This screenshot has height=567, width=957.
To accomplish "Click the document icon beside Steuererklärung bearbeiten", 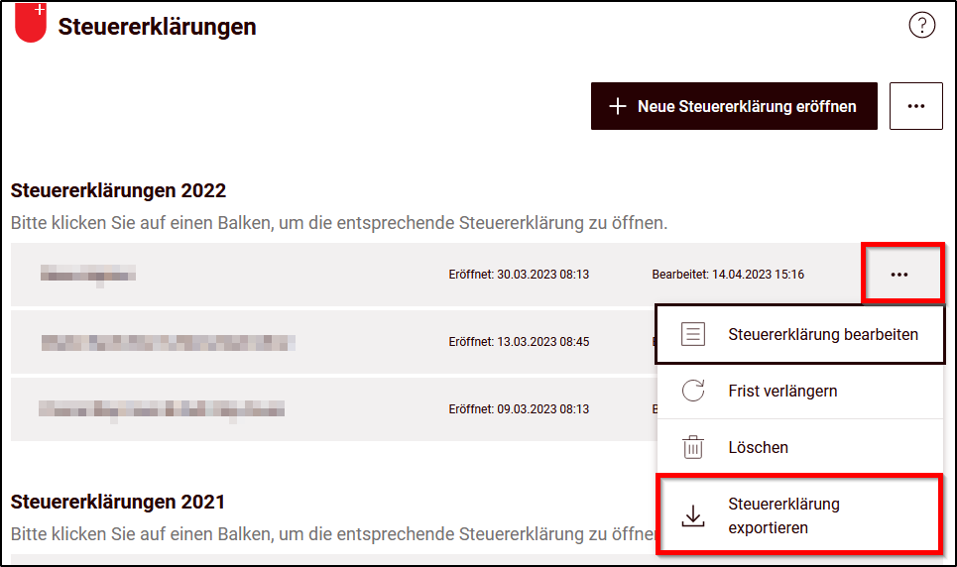I will [x=693, y=334].
